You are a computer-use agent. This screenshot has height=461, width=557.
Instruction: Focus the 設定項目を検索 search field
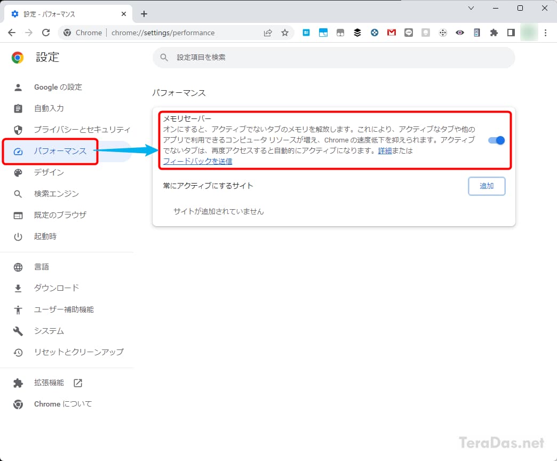coord(334,57)
